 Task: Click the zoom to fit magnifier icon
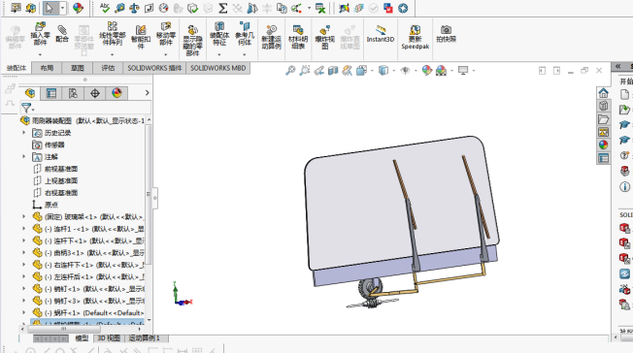click(290, 71)
